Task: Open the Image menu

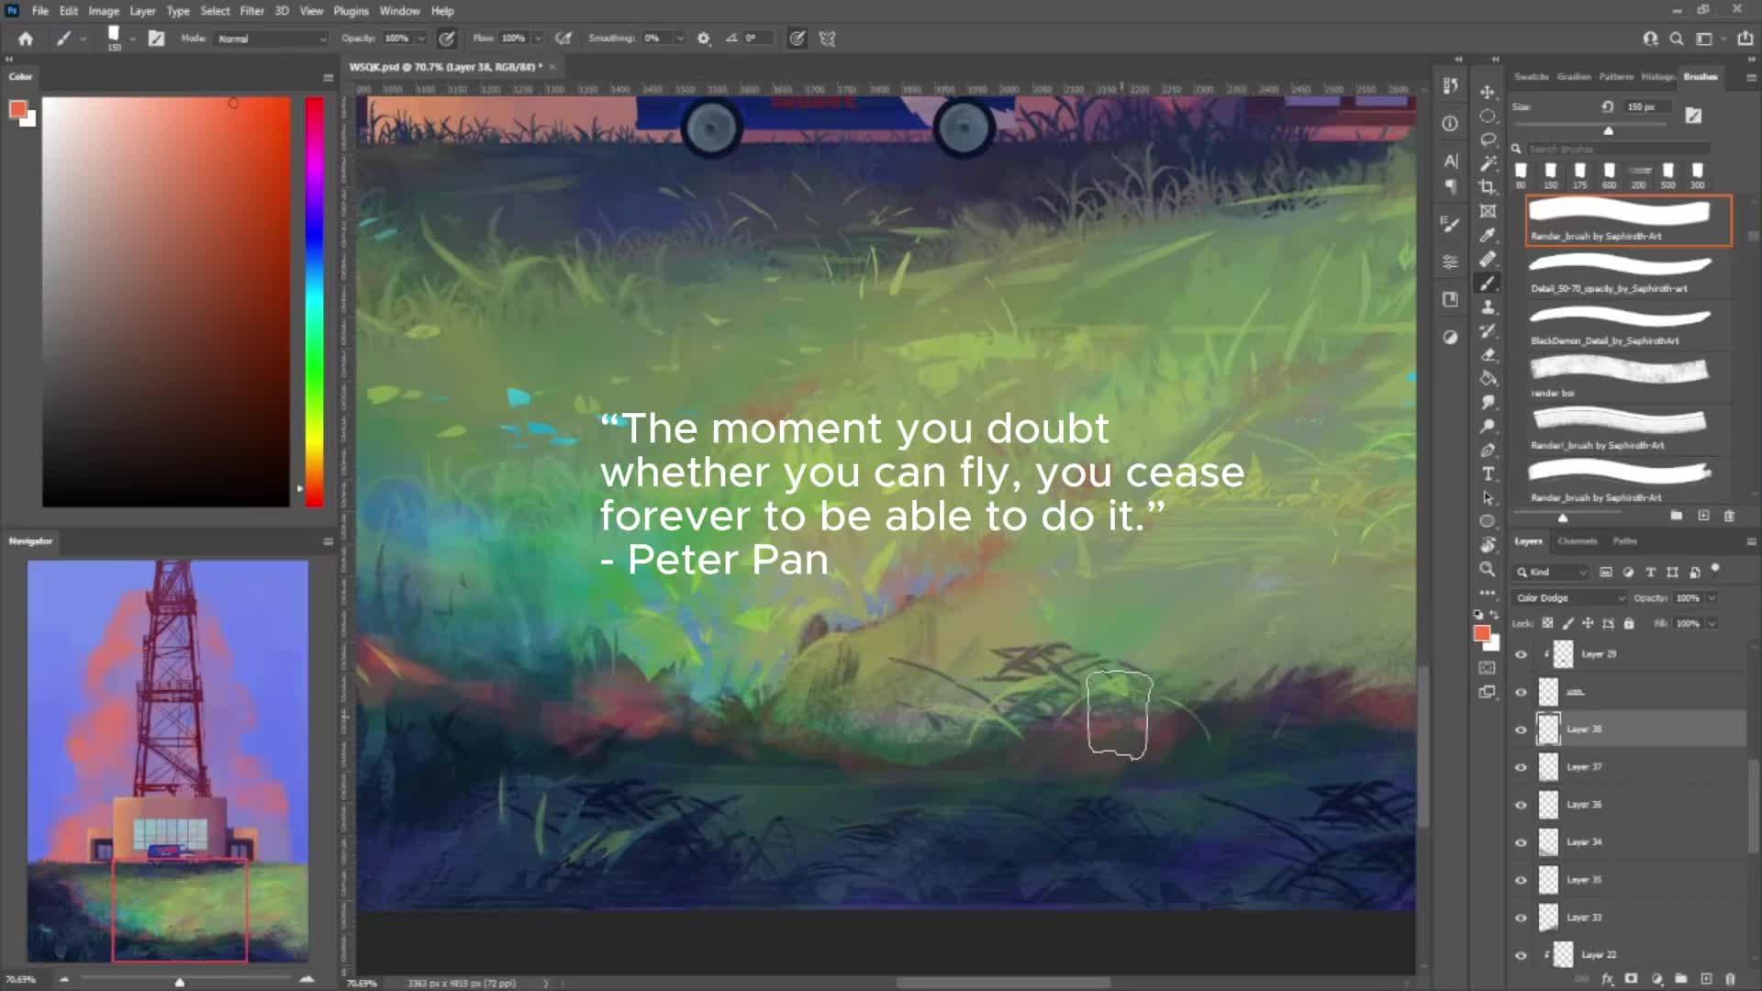Action: (104, 11)
